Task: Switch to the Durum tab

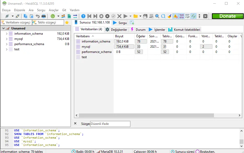Action: [x=138, y=29]
